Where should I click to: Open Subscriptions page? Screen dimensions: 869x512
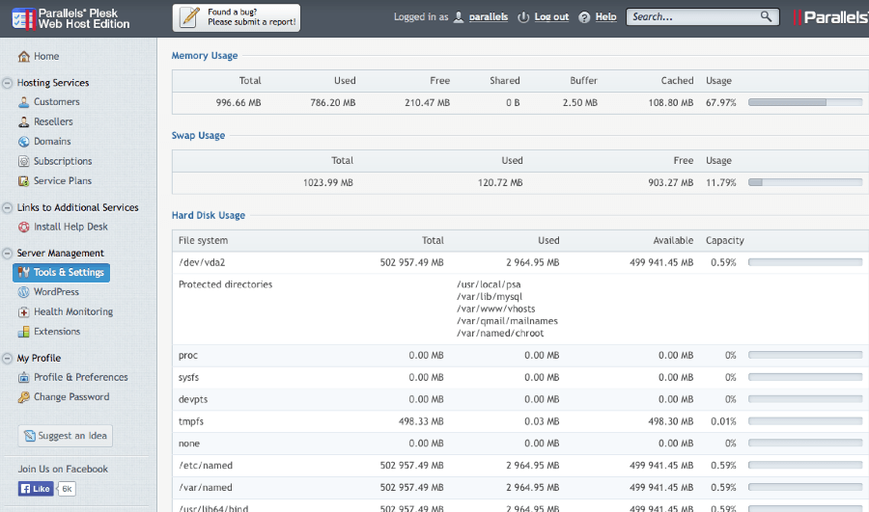pyautogui.click(x=63, y=161)
